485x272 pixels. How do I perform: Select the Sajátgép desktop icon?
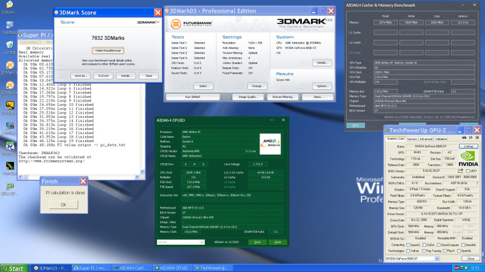click(x=10, y=27)
